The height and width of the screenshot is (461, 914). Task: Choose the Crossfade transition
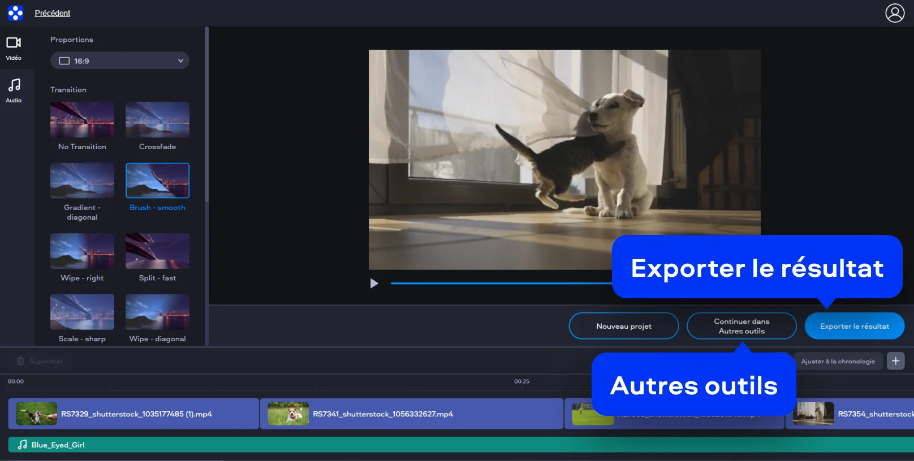pyautogui.click(x=157, y=120)
